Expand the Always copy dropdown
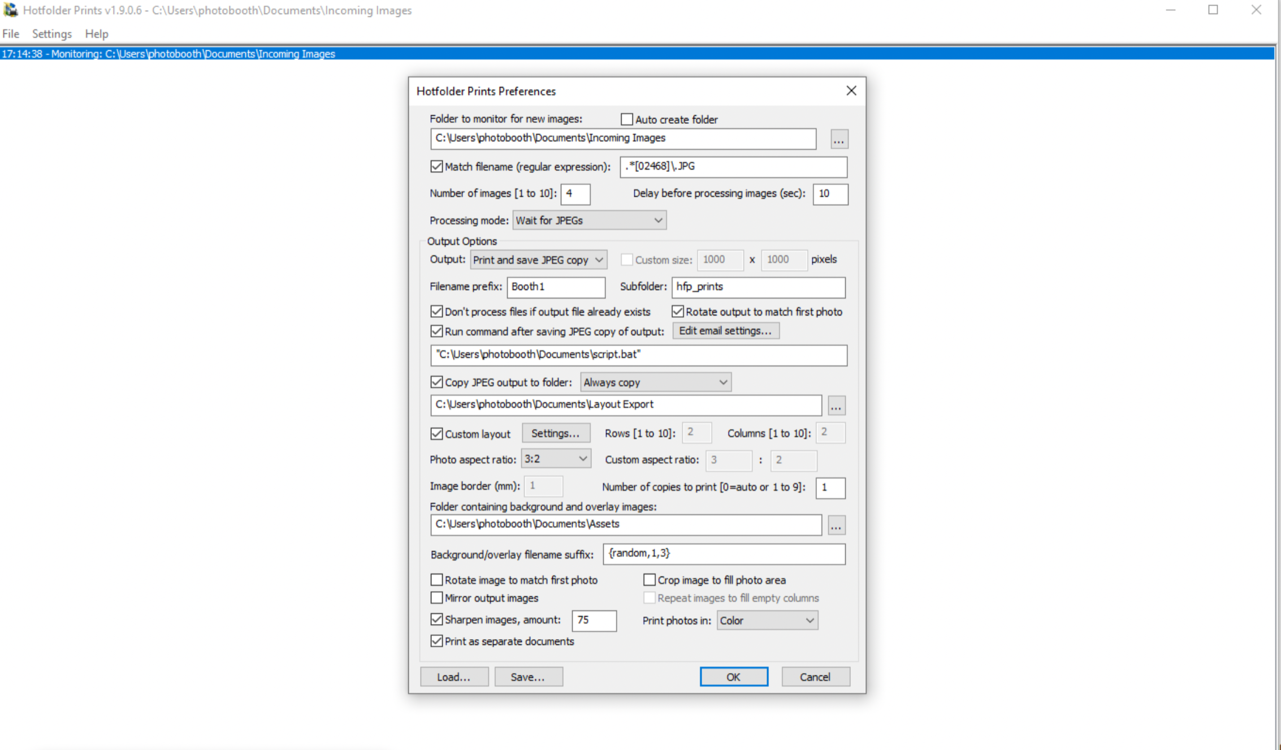This screenshot has width=1281, height=750. [x=655, y=382]
